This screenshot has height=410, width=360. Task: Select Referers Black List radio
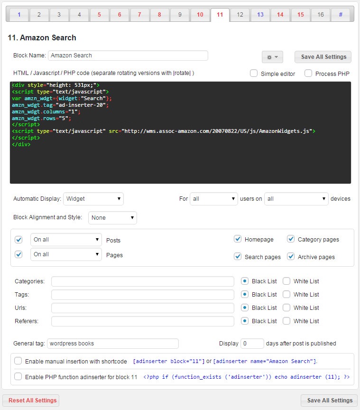[244, 321]
